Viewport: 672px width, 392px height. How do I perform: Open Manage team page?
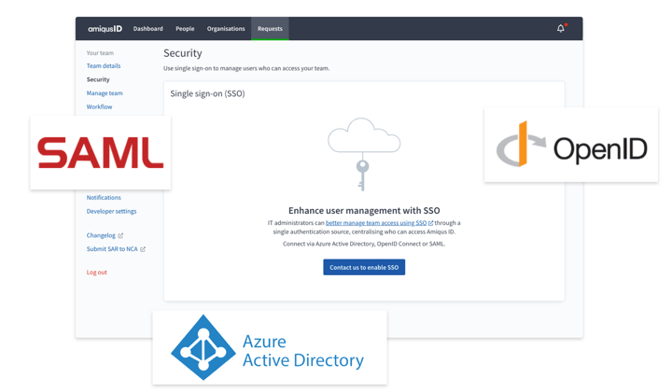105,93
